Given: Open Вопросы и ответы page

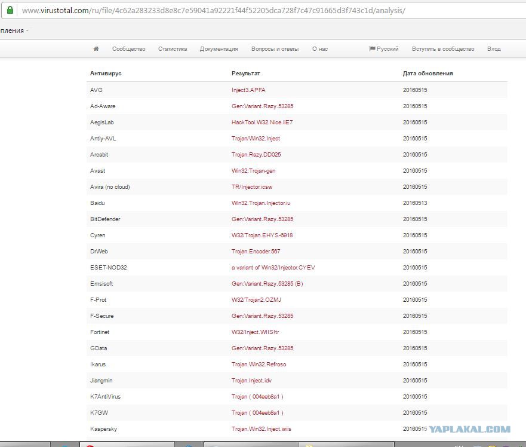Looking at the screenshot, I should tap(275, 48).
